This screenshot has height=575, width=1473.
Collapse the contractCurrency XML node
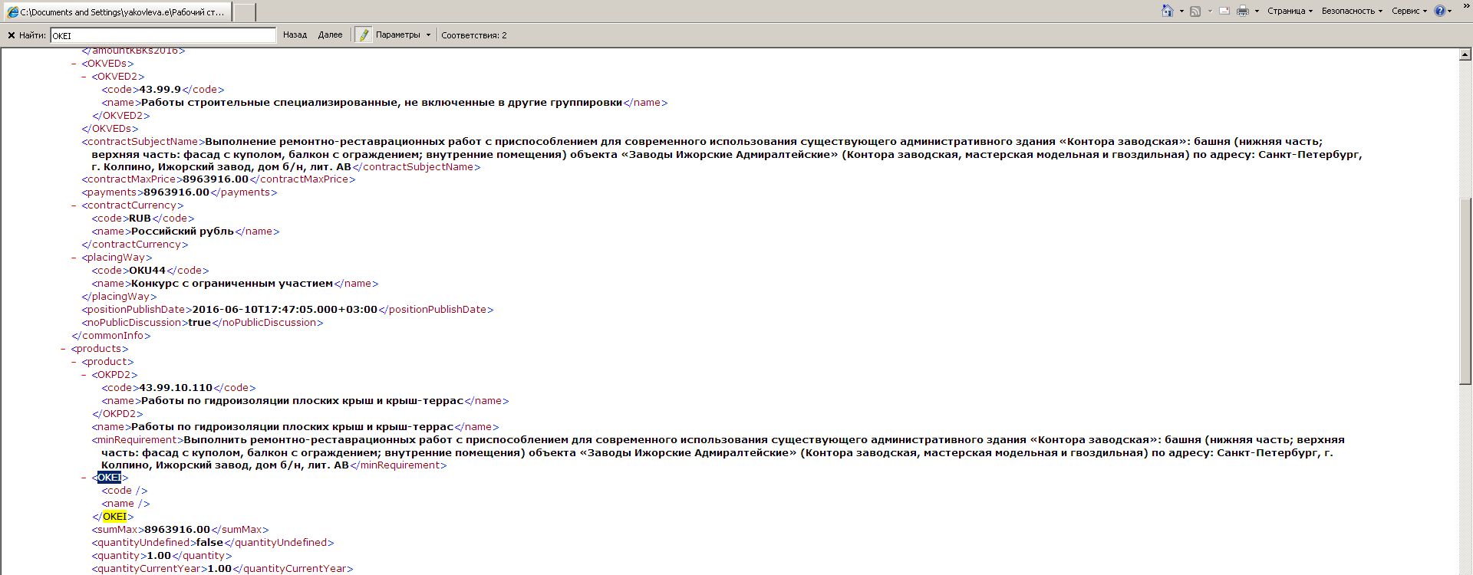[74, 205]
